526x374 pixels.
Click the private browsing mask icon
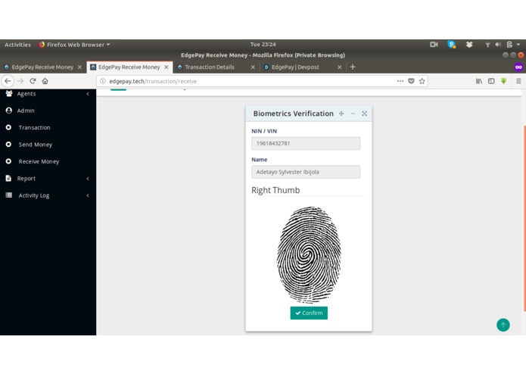click(x=518, y=67)
